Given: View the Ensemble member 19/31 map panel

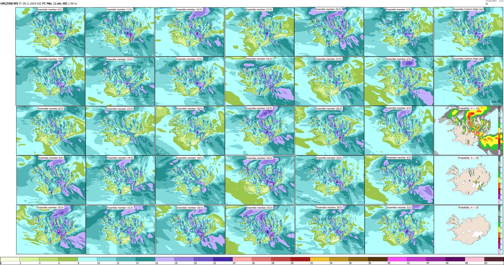Looking at the screenshot, I should coord(190,180).
